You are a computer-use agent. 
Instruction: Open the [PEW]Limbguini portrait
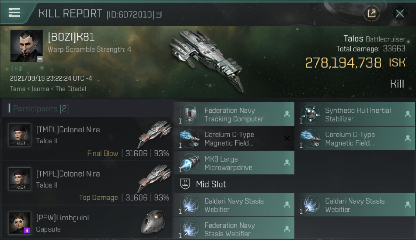pos(20,223)
